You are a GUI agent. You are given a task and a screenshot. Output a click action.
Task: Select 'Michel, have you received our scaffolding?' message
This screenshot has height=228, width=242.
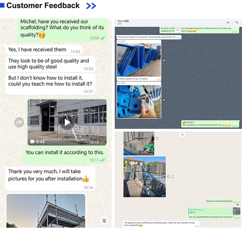62,30
